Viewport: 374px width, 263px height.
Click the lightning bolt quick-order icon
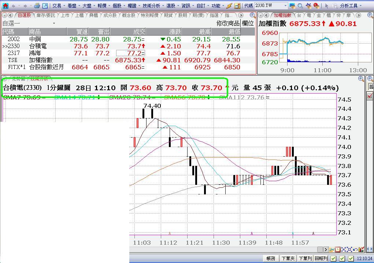point(229,6)
